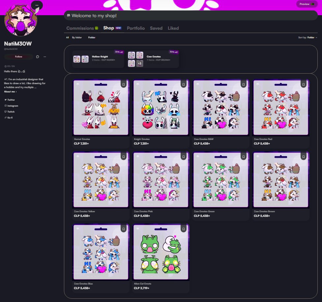322x302 pixels.
Task: Bookmark the Cow Emotes Red item
Action: [304, 84]
